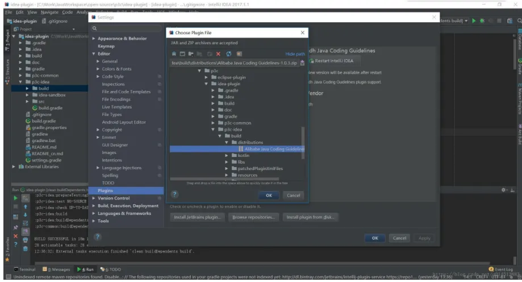Confirm plugin file with OK button

pos(269,196)
